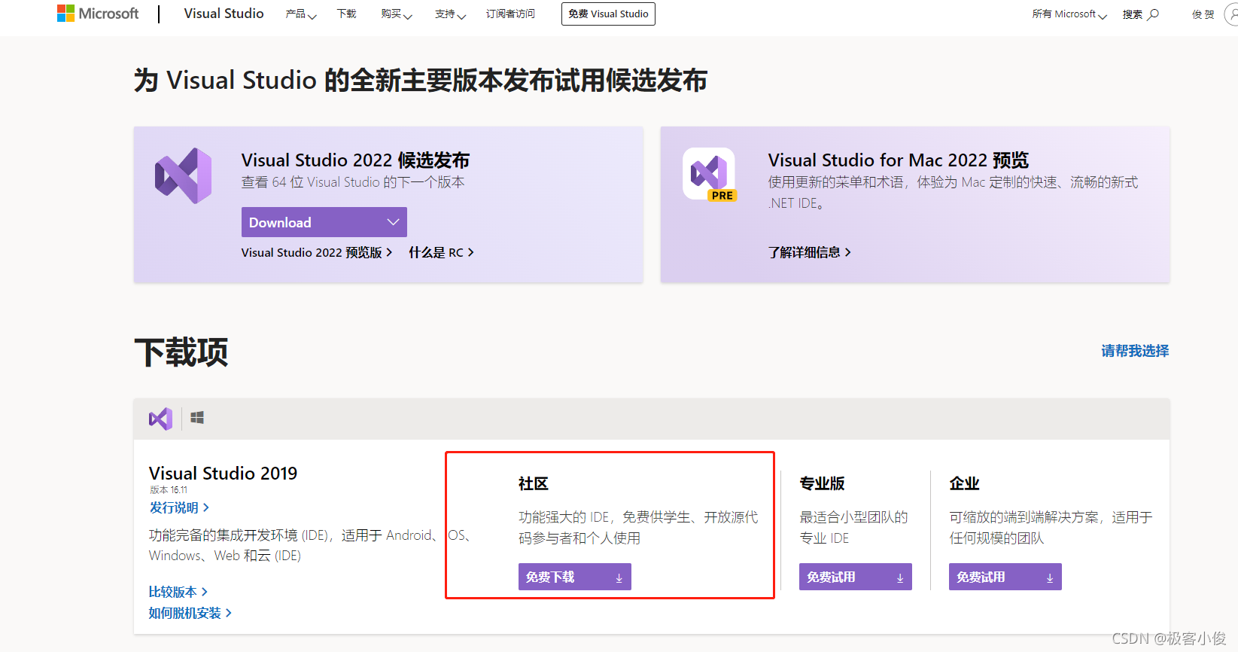Click the Microsoft logo

point(98,14)
